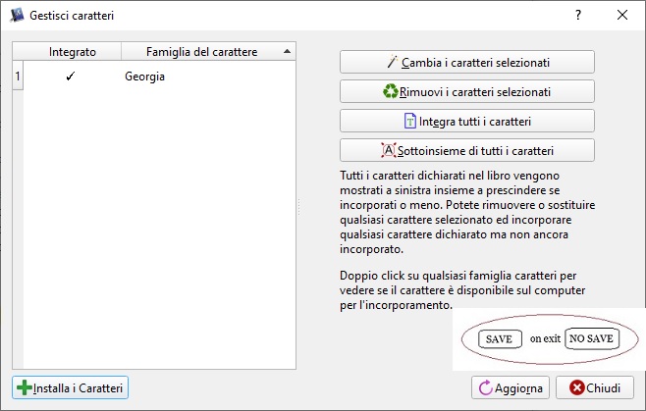Select the Georgia font family entry
Image resolution: width=646 pixels, height=411 pixels.
[144, 76]
